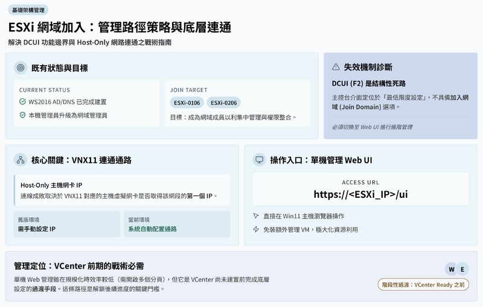Click the main title ESXi 網域加入

click(120, 28)
